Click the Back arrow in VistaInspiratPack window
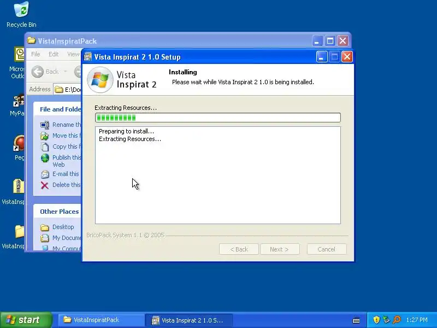 (x=37, y=72)
